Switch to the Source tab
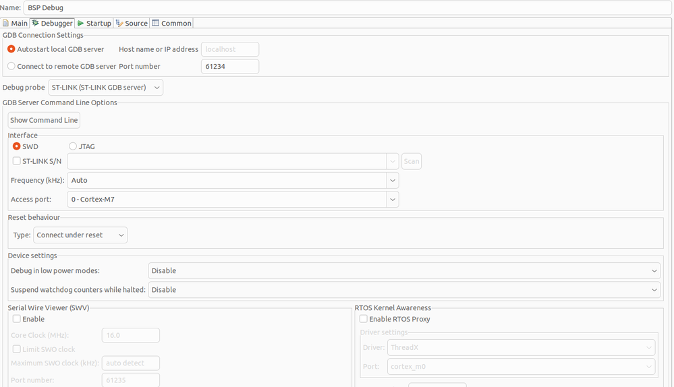Screen dimensions: 674x387 [132, 23]
